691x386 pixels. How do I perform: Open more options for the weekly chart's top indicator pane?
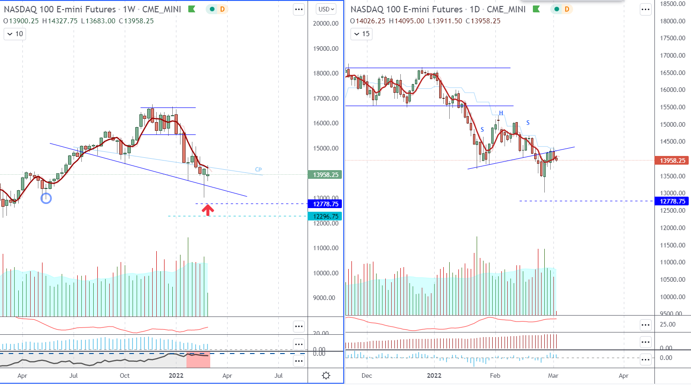pyautogui.click(x=299, y=326)
